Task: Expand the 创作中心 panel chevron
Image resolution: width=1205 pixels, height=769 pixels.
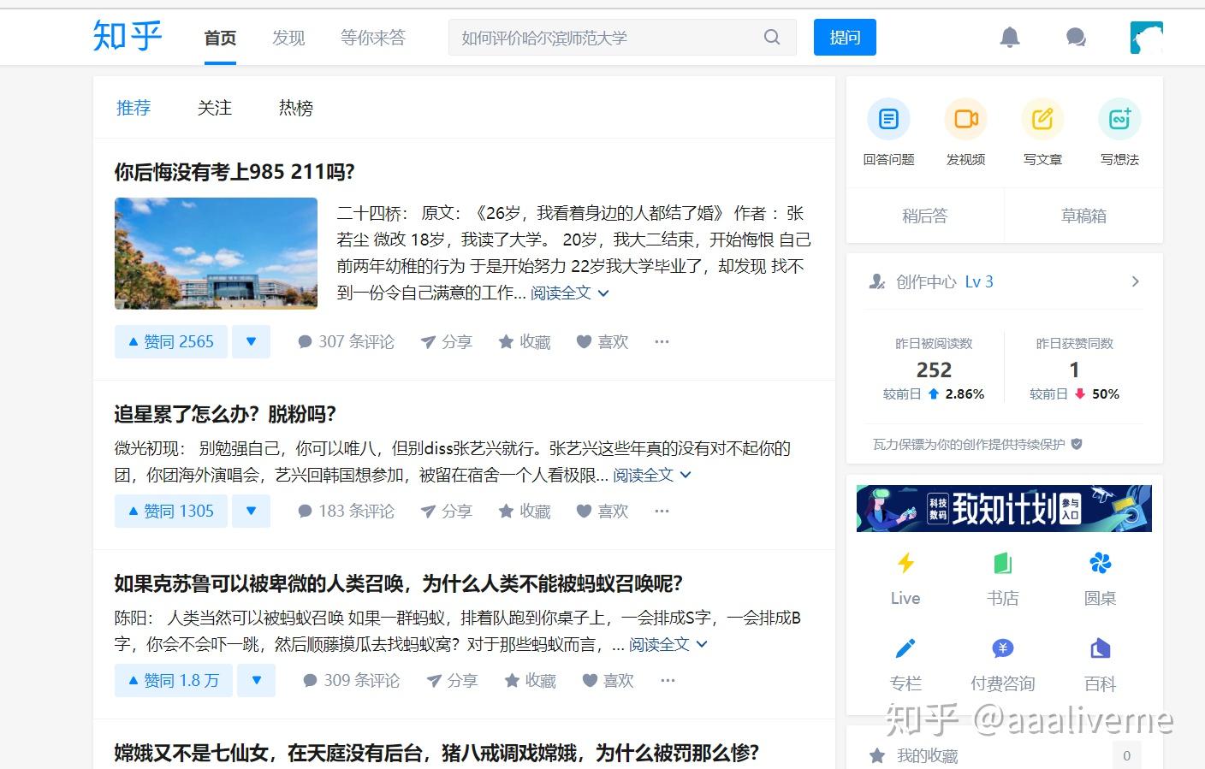Action: [x=1136, y=281]
